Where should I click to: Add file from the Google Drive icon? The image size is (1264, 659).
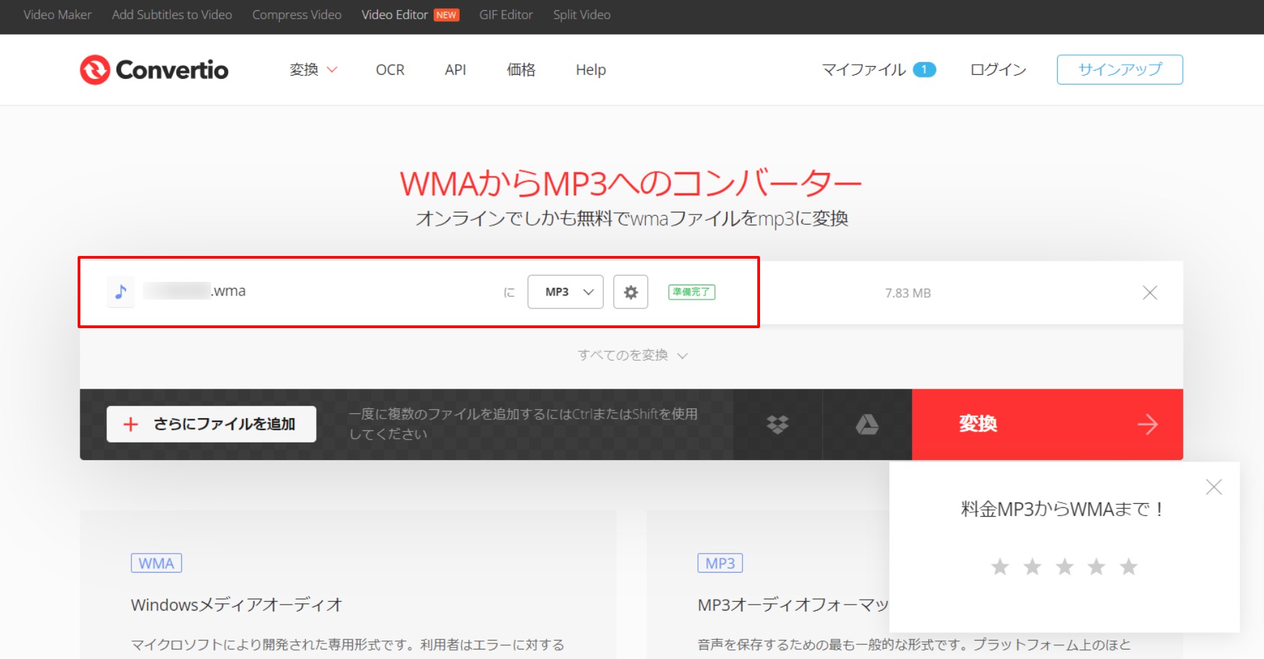click(867, 424)
